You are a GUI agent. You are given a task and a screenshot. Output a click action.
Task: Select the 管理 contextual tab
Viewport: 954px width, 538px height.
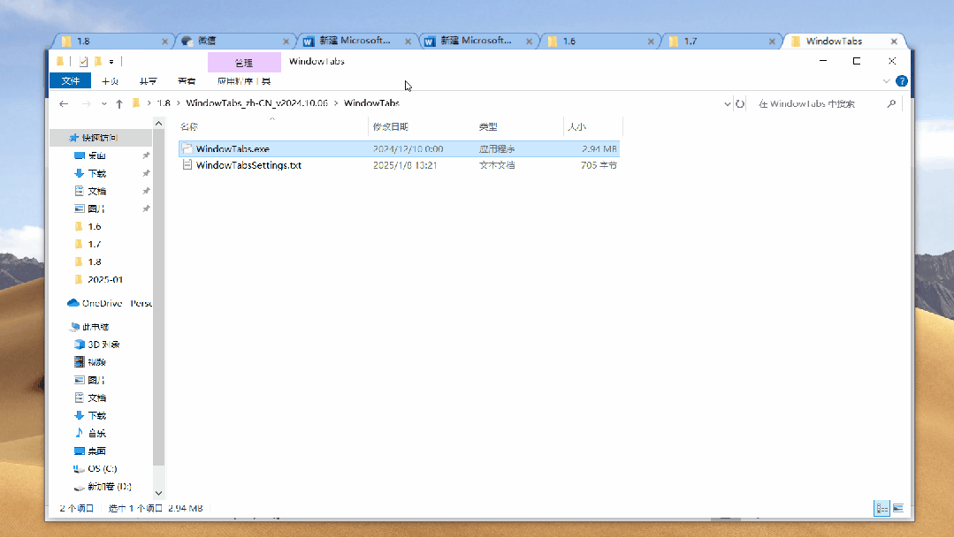(x=244, y=63)
